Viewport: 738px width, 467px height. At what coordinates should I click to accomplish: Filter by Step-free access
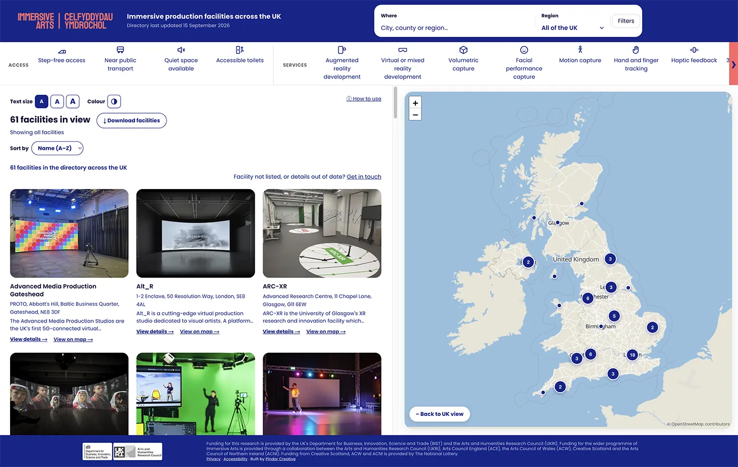(62, 56)
